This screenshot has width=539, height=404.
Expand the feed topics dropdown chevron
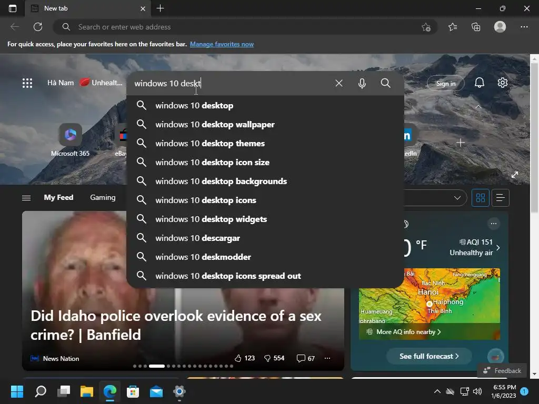click(457, 198)
